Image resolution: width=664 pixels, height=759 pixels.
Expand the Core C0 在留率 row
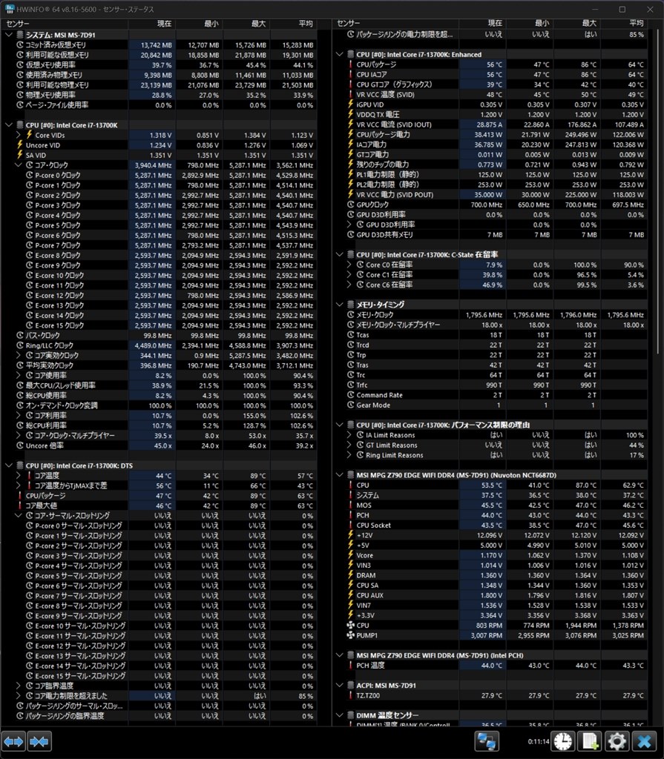pos(349,265)
